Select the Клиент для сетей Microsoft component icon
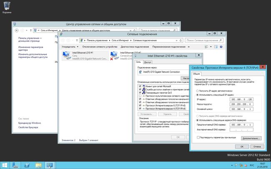 click(143, 86)
